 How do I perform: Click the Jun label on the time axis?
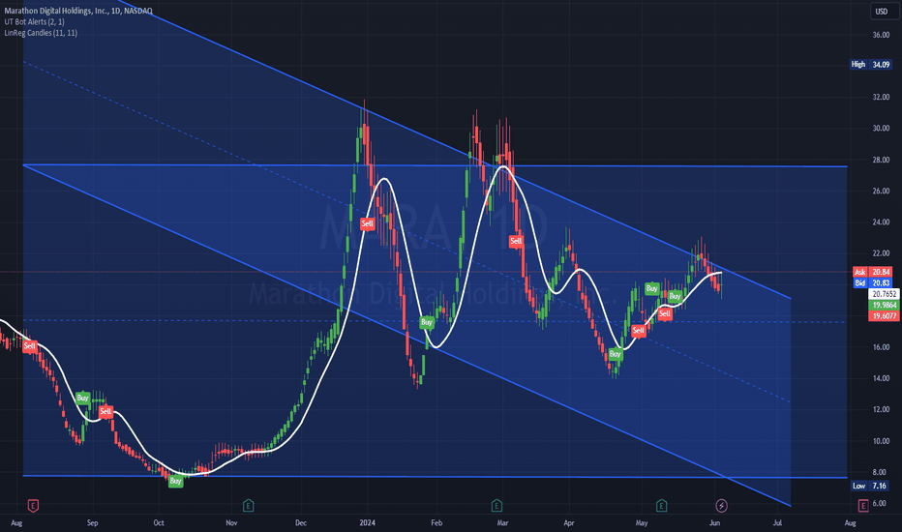pos(714,522)
